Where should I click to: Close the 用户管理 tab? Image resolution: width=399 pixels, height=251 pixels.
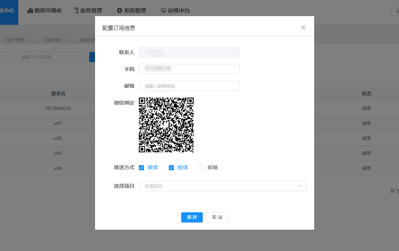28,40
